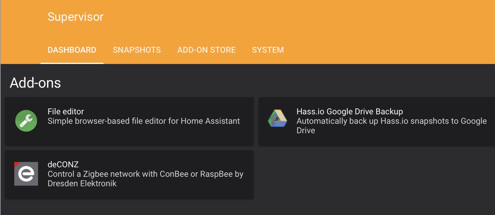Click the Supervisor page title

(x=76, y=17)
